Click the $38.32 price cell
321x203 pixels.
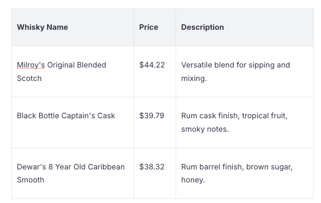(152, 167)
